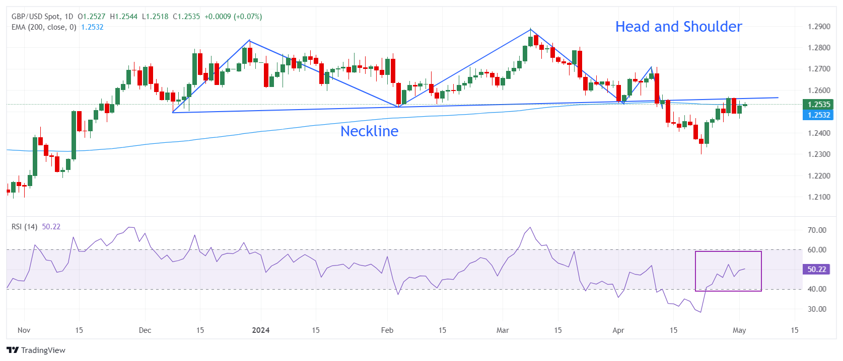Click the purple 50.22 RSI value tag
Screen dimensions: 843x361
tap(816, 269)
